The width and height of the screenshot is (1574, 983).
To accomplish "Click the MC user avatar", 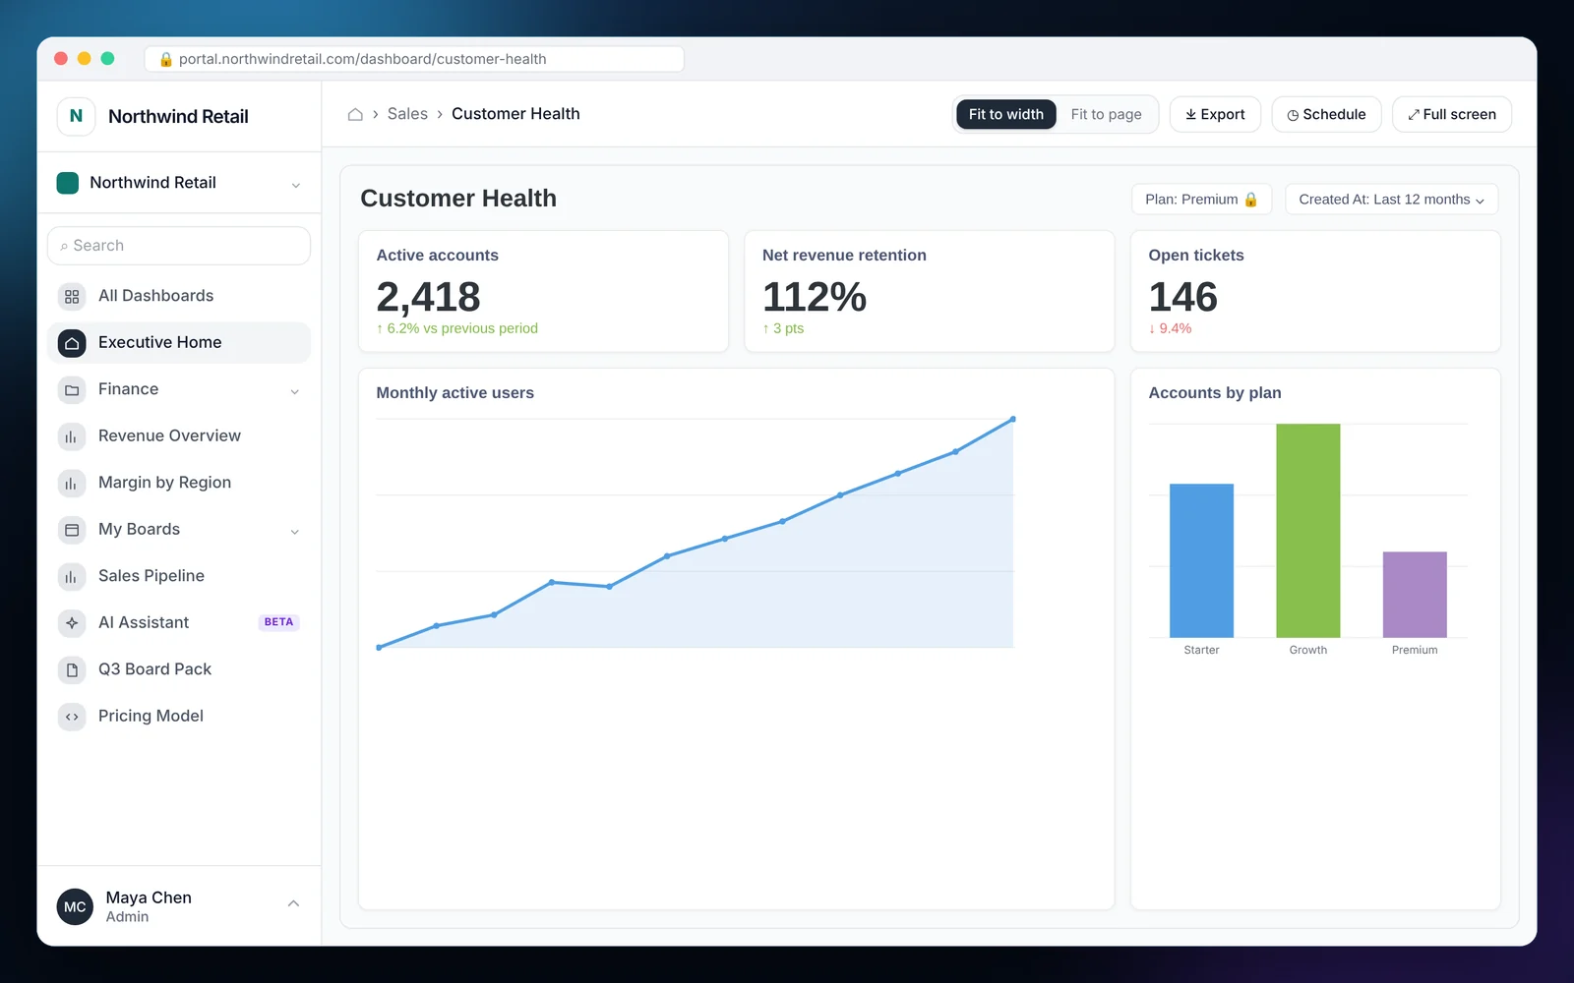I will tap(75, 906).
